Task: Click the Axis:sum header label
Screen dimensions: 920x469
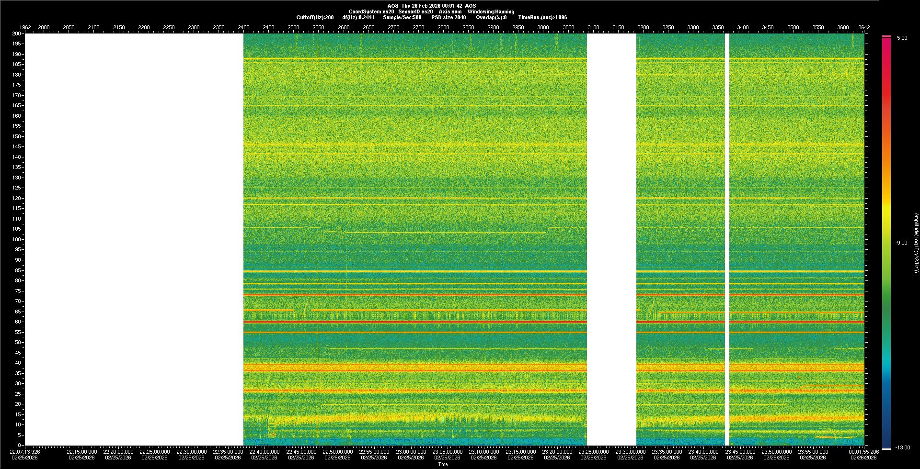Action: (450, 11)
